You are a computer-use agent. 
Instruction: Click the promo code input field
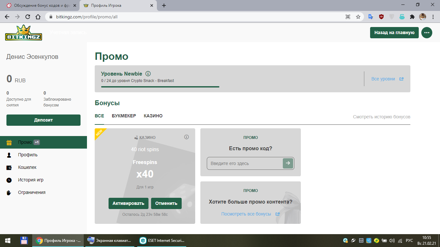[245, 163]
